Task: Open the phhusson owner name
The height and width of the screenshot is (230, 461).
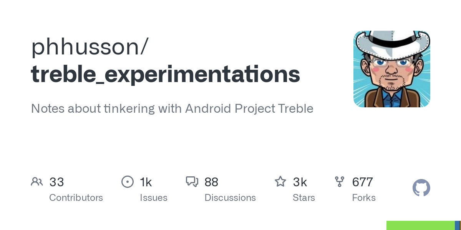Action: click(89, 47)
